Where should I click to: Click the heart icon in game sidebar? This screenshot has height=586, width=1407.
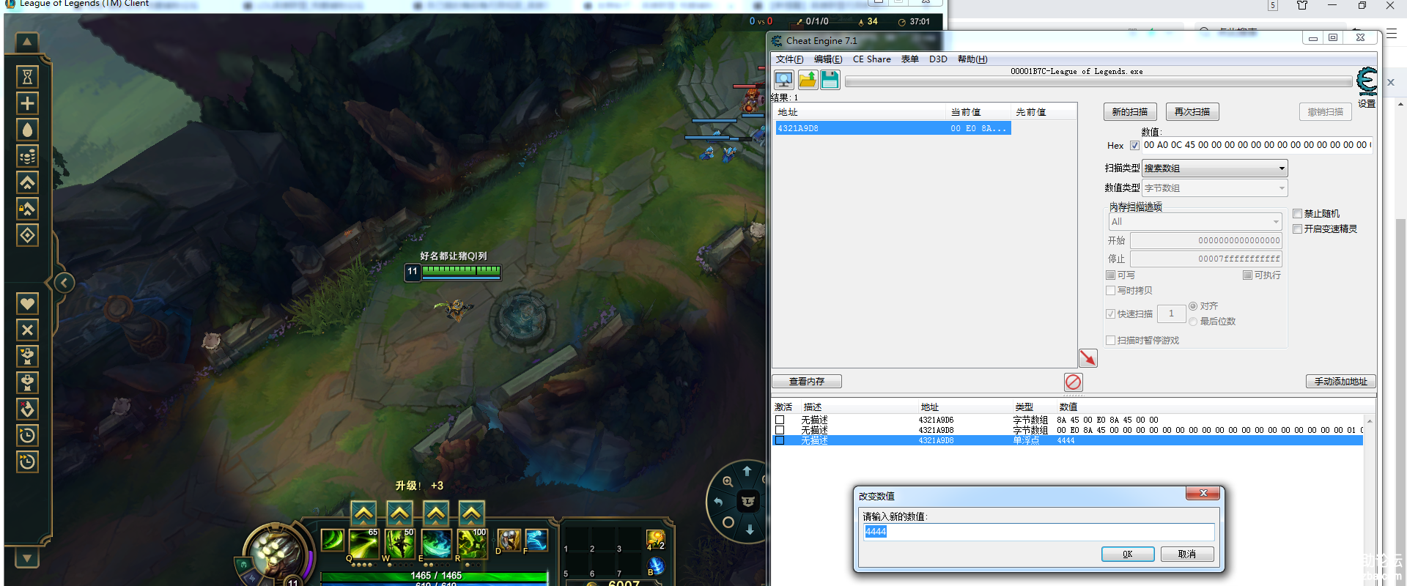27,303
